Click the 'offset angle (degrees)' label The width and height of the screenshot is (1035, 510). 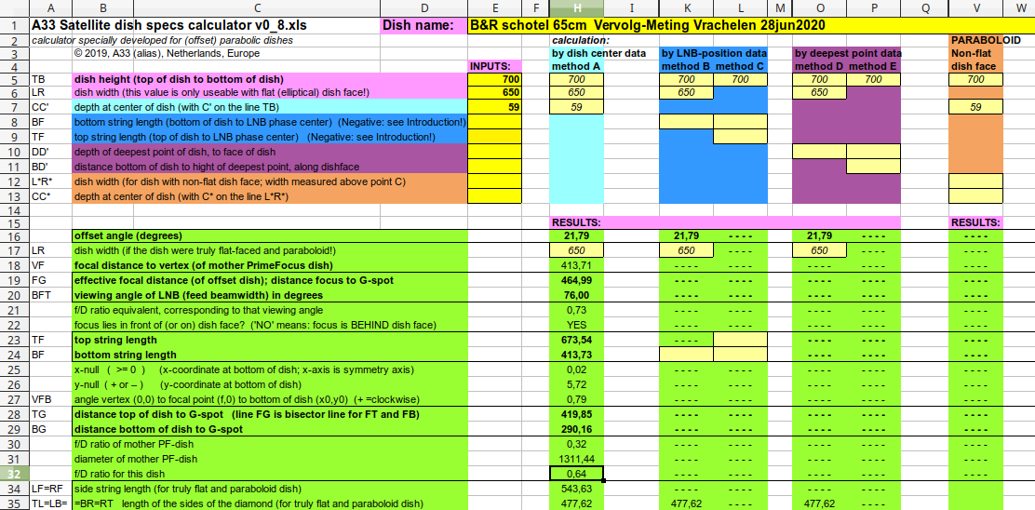[x=128, y=235]
